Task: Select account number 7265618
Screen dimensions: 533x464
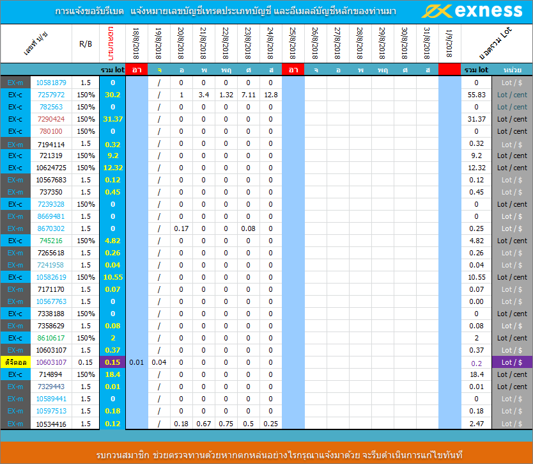Action: (x=51, y=253)
